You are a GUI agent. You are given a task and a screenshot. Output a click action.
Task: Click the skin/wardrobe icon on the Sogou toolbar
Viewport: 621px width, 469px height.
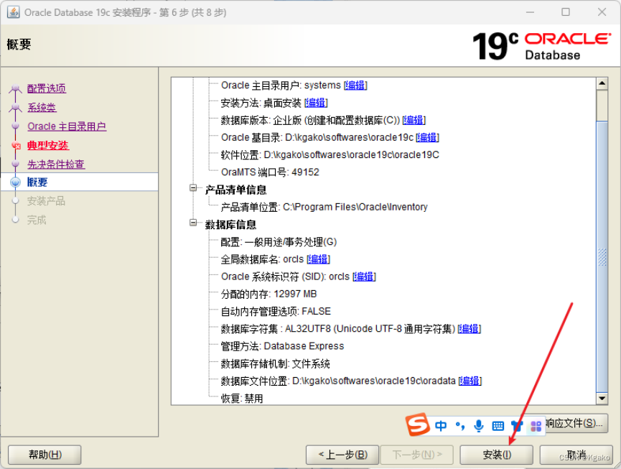coord(516,425)
